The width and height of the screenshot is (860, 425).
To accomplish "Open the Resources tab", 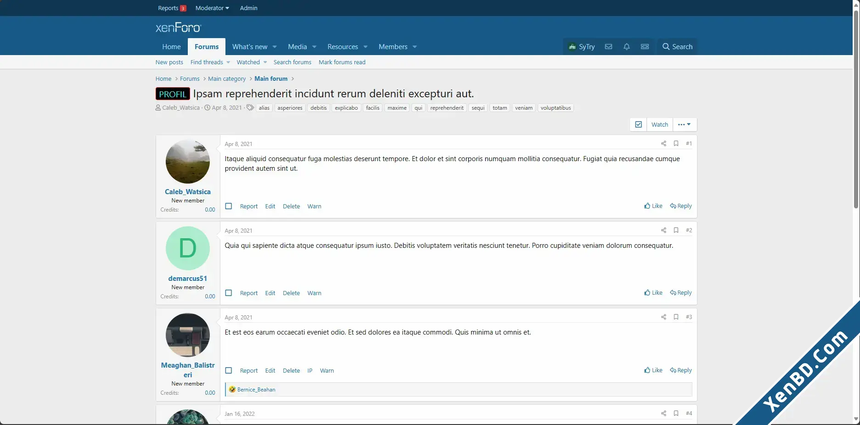I will click(x=343, y=47).
